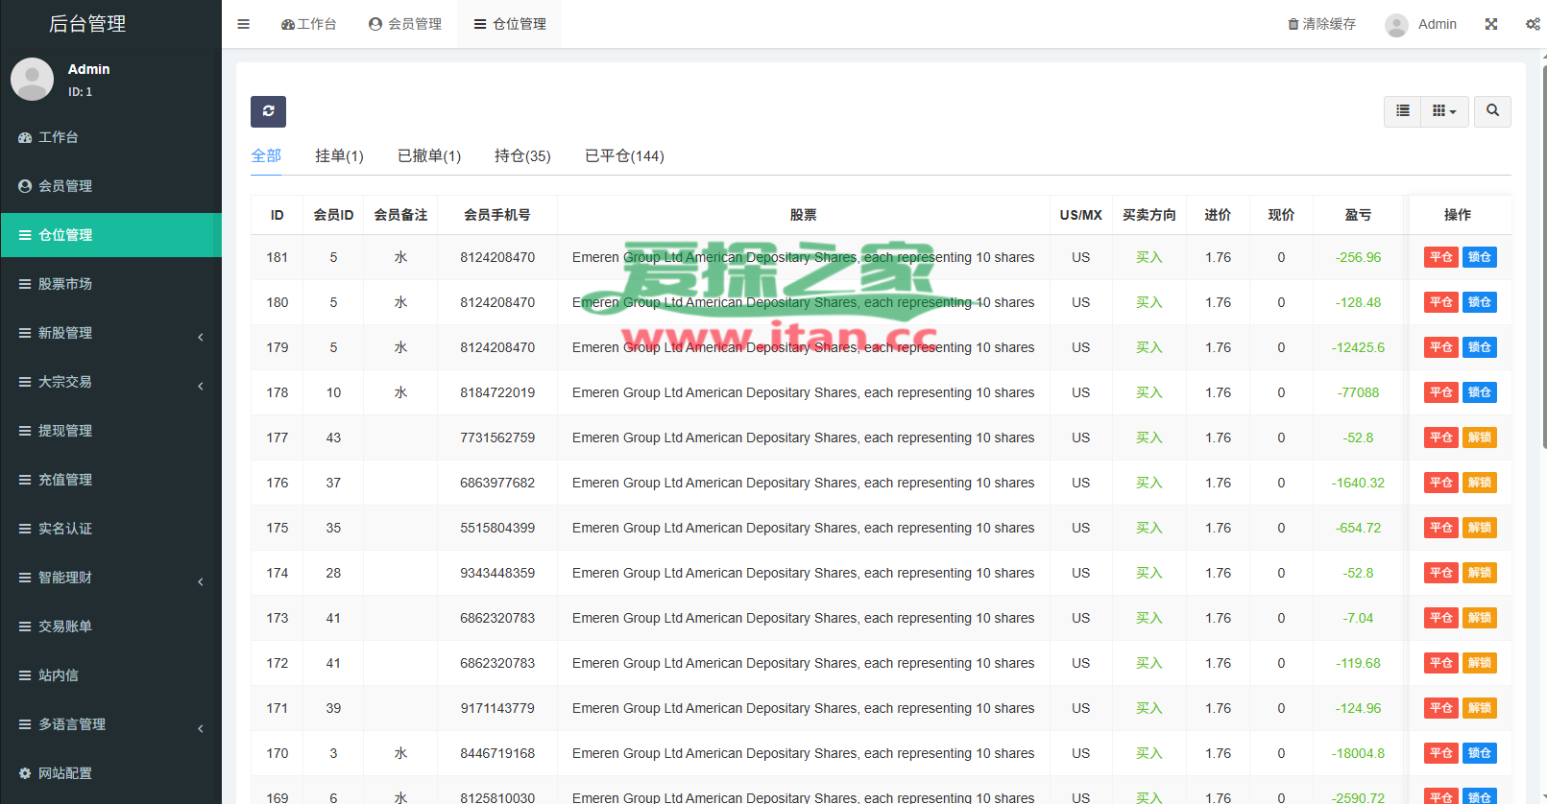Image resolution: width=1547 pixels, height=804 pixels.
Task: Click 锁仓 button for order 180
Action: 1479,302
